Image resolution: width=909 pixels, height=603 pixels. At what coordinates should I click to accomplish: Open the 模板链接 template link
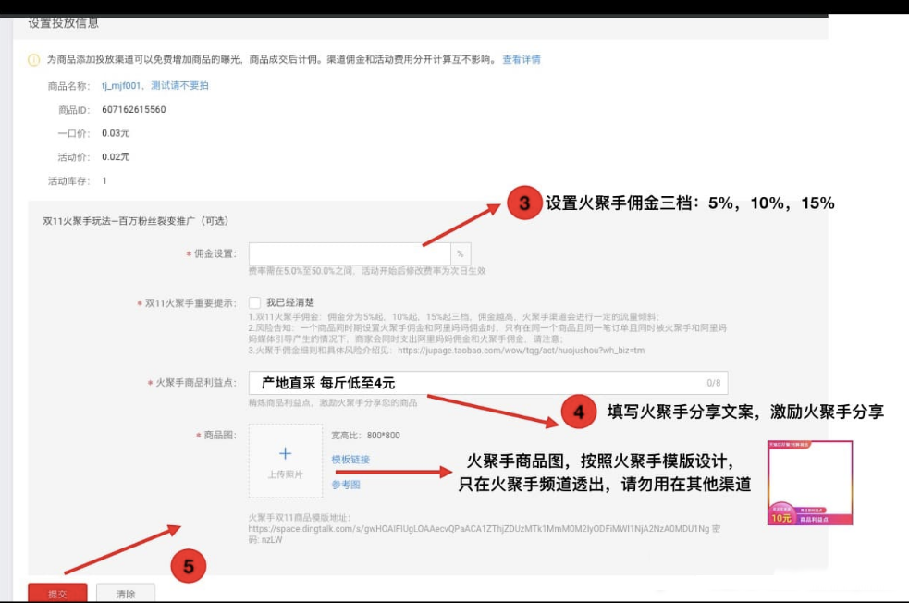tap(351, 462)
